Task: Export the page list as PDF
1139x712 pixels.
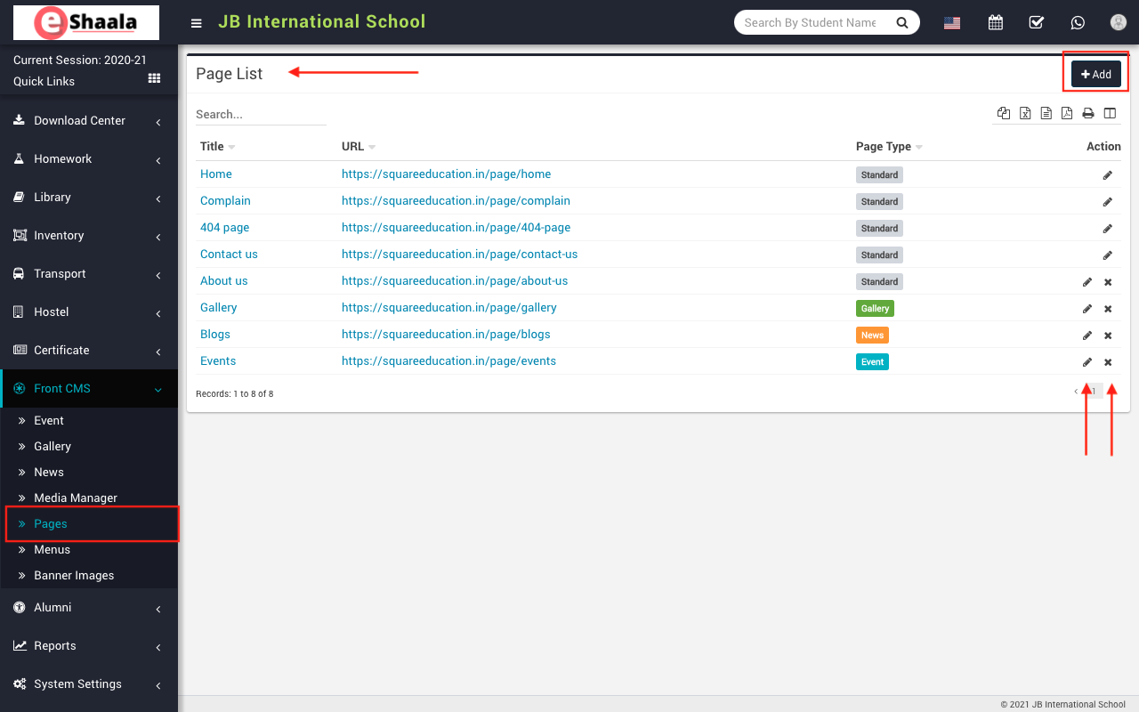Action: tap(1067, 113)
